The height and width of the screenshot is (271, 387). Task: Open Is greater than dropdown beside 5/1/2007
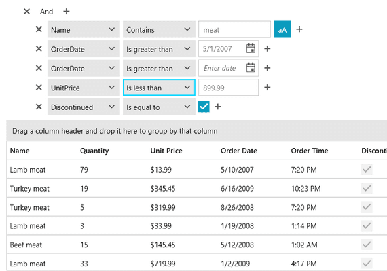point(159,49)
